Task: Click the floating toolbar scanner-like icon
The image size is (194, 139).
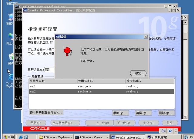Action: pyautogui.click(x=163, y=131)
